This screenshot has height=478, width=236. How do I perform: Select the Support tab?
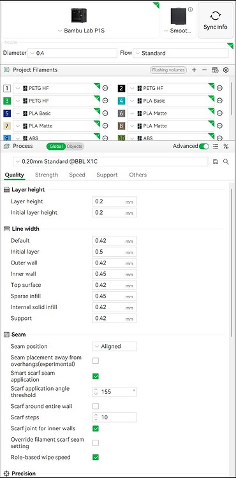click(107, 175)
